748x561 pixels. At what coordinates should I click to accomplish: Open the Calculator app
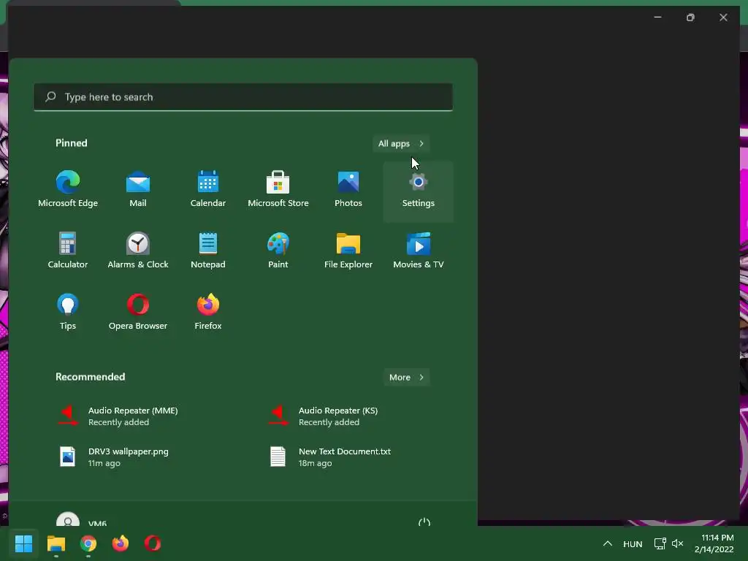pyautogui.click(x=68, y=251)
